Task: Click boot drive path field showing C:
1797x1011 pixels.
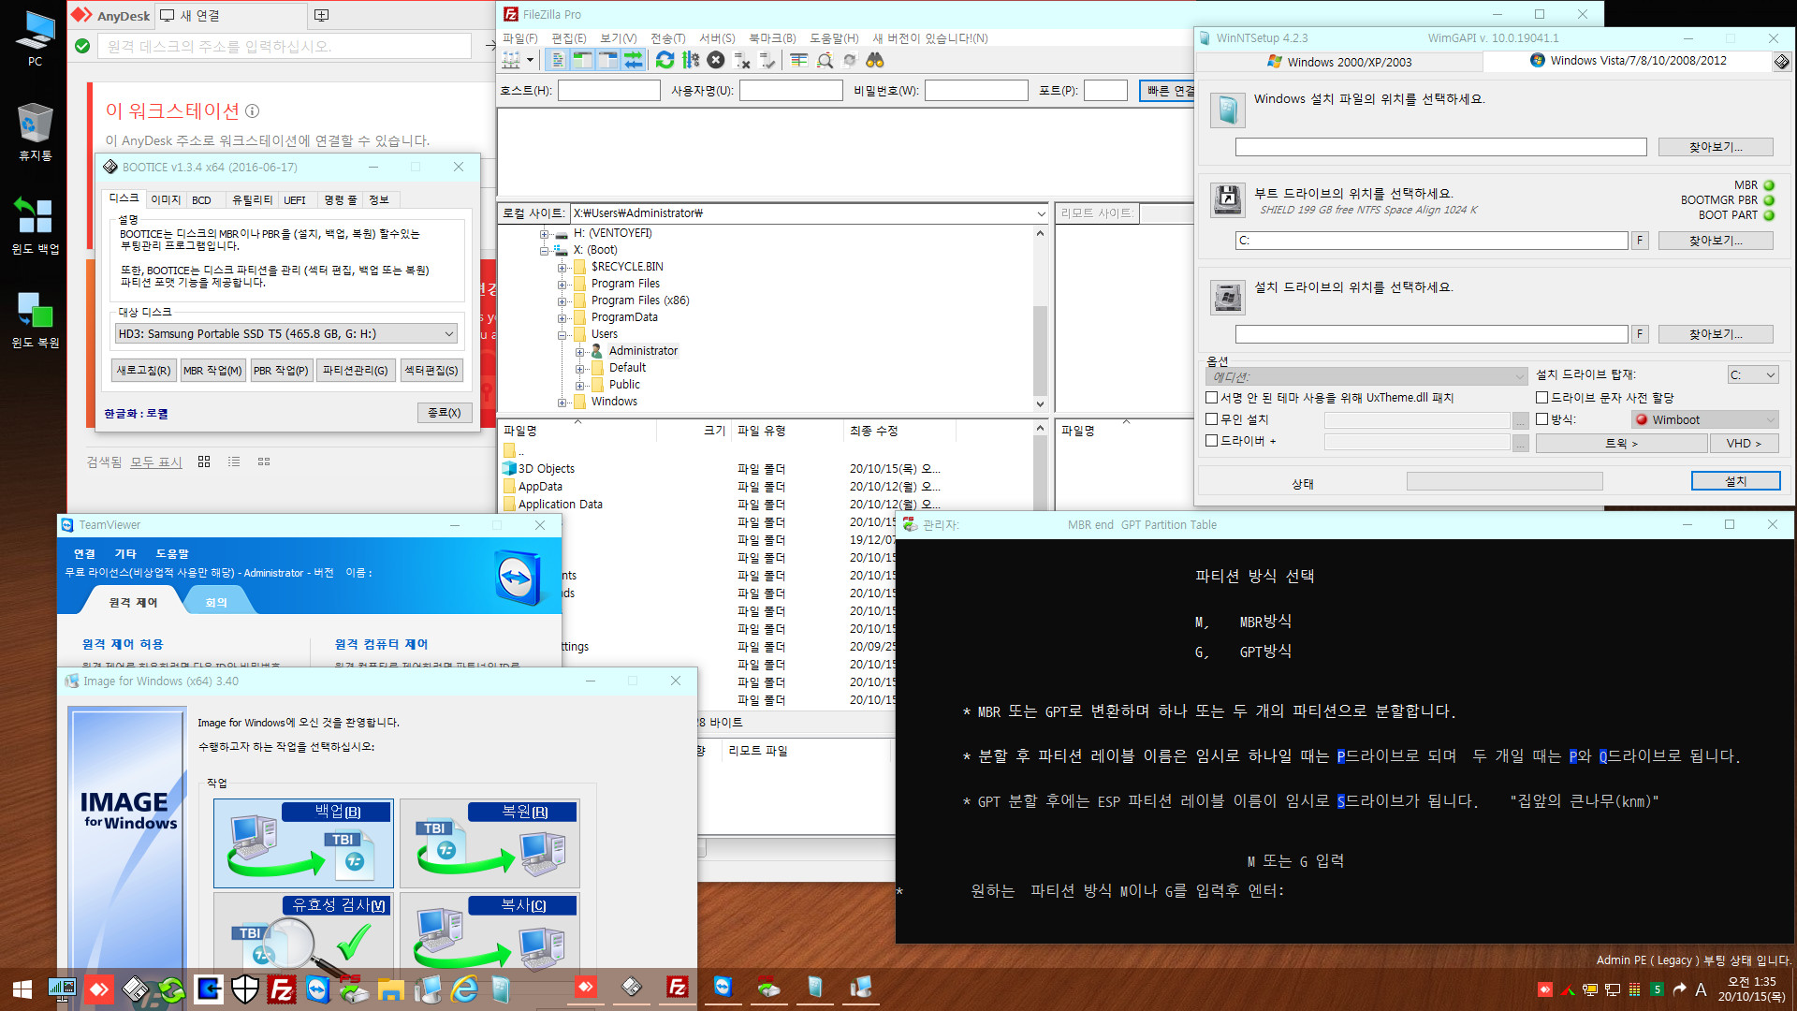Action: (x=1431, y=241)
